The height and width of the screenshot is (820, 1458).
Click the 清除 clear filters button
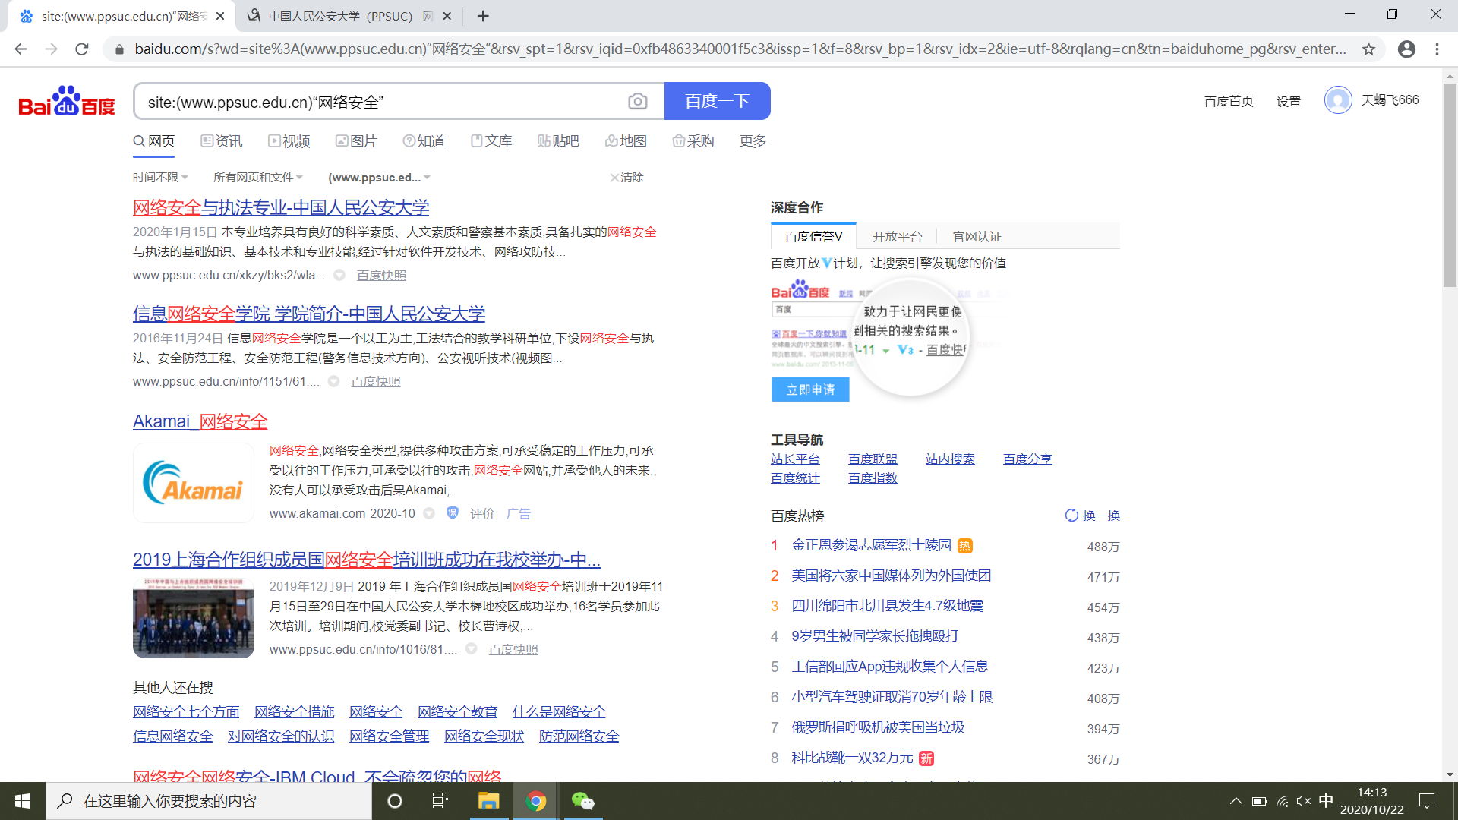click(x=627, y=178)
